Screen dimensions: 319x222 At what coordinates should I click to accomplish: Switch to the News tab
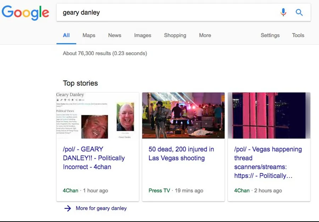coord(115,35)
